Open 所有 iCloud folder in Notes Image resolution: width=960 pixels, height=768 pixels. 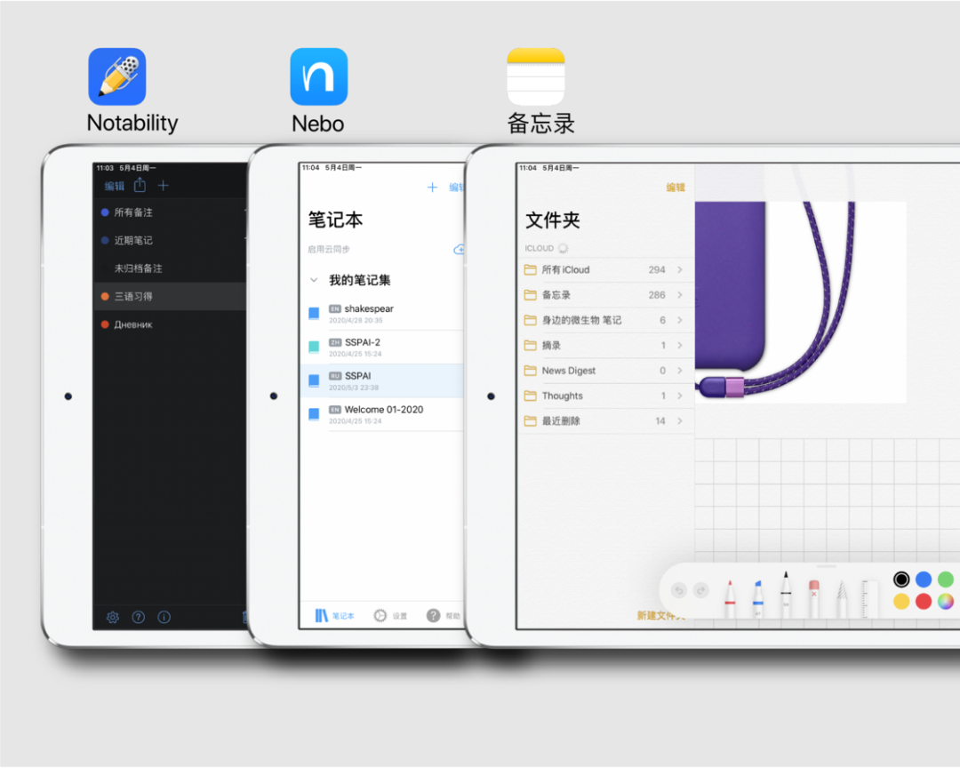click(x=606, y=269)
